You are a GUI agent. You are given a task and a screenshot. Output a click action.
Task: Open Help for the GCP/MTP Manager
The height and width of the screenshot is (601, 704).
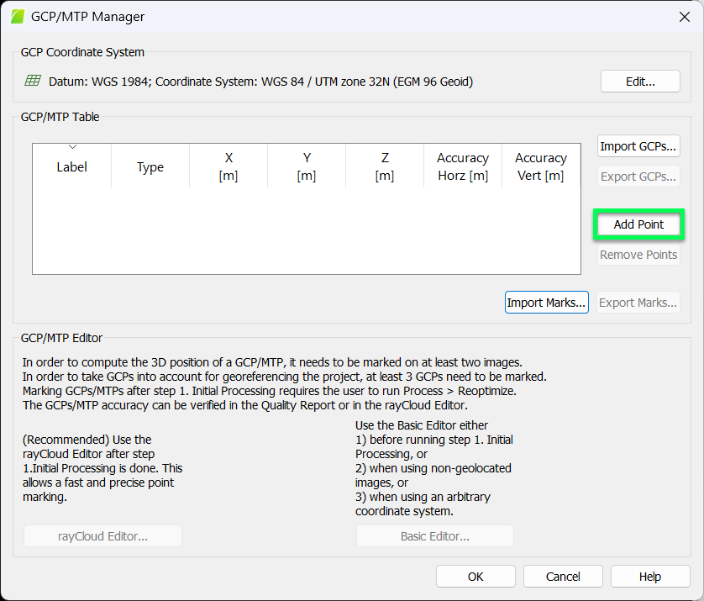[x=649, y=576]
